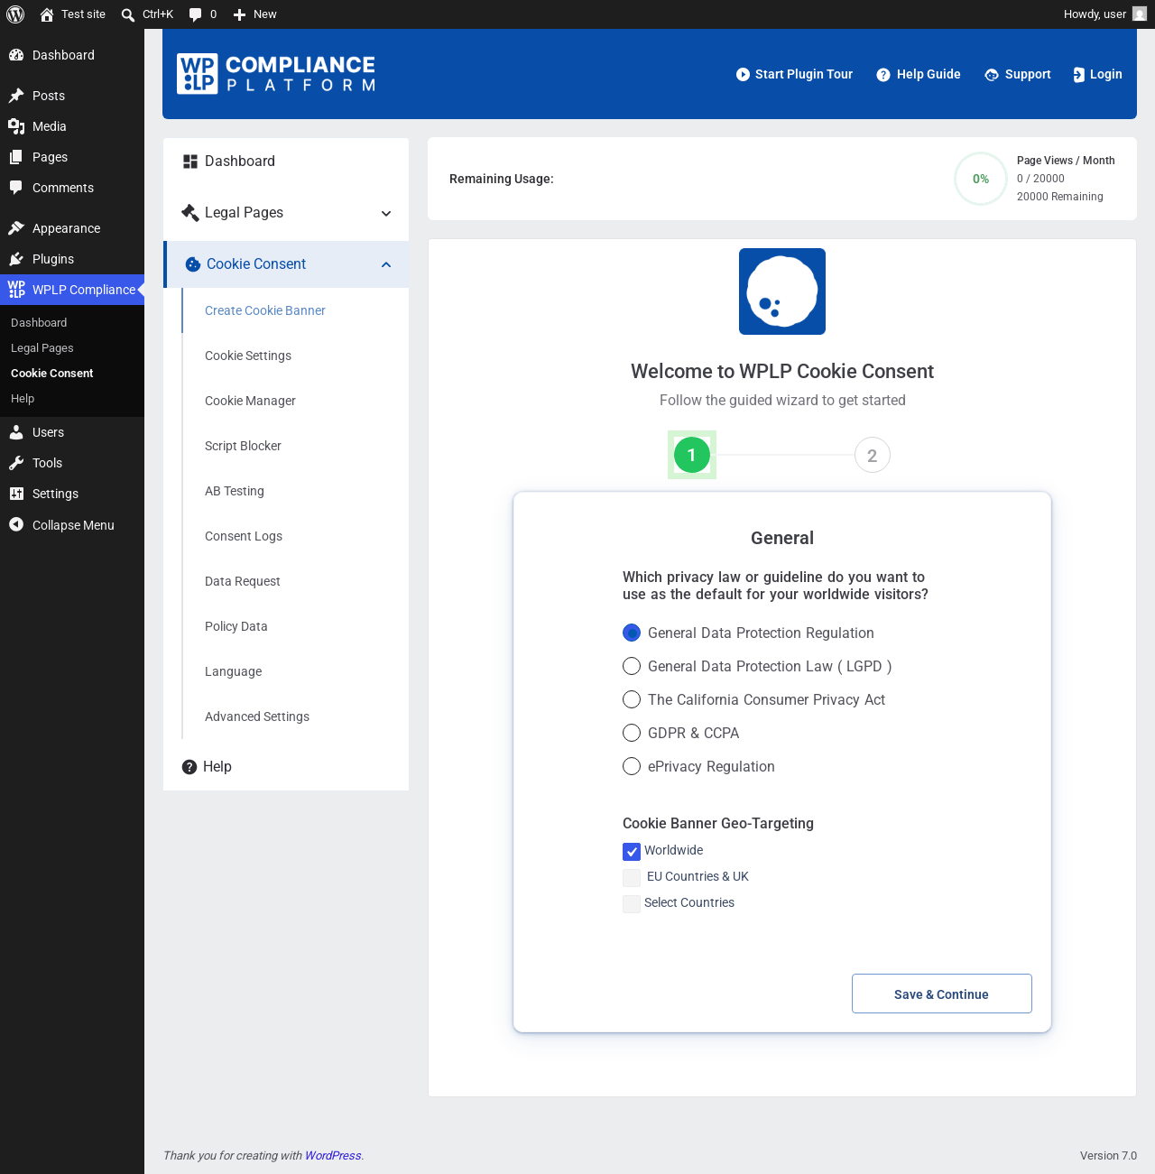Viewport: 1155px width, 1174px height.
Task: Open Help under WPLP Compliance submenu
Action: coord(23,399)
